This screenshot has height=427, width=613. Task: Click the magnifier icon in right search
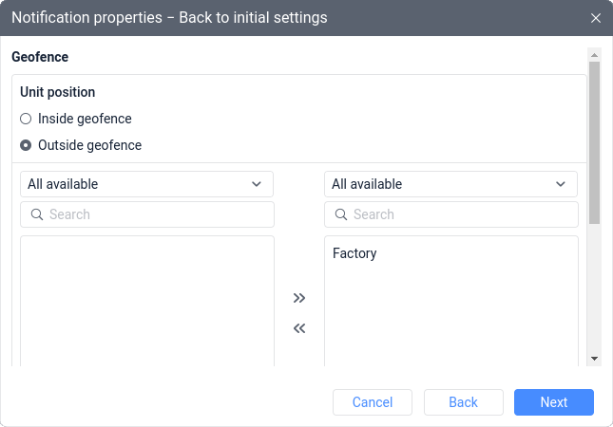point(341,214)
